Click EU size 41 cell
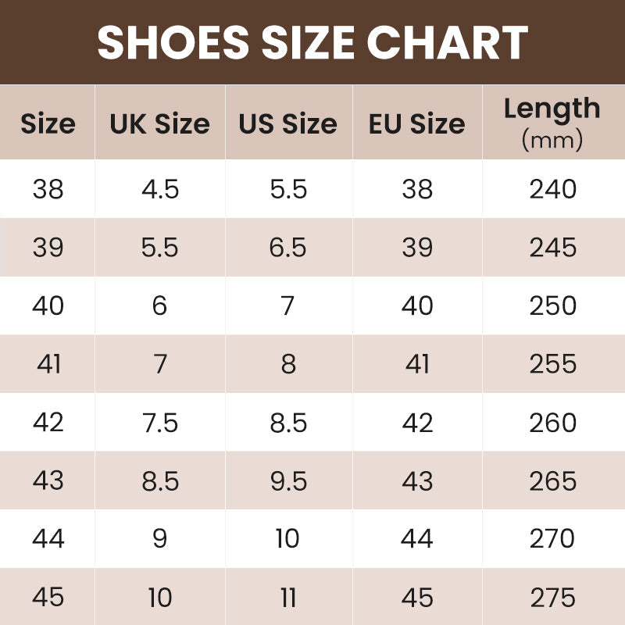Screen dimensions: 625x625 tap(417, 364)
